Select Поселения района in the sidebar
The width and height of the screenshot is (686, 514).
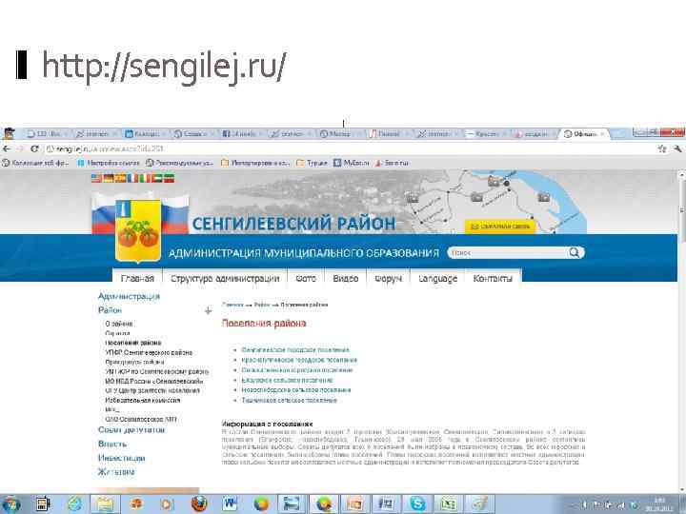pyautogui.click(x=133, y=343)
